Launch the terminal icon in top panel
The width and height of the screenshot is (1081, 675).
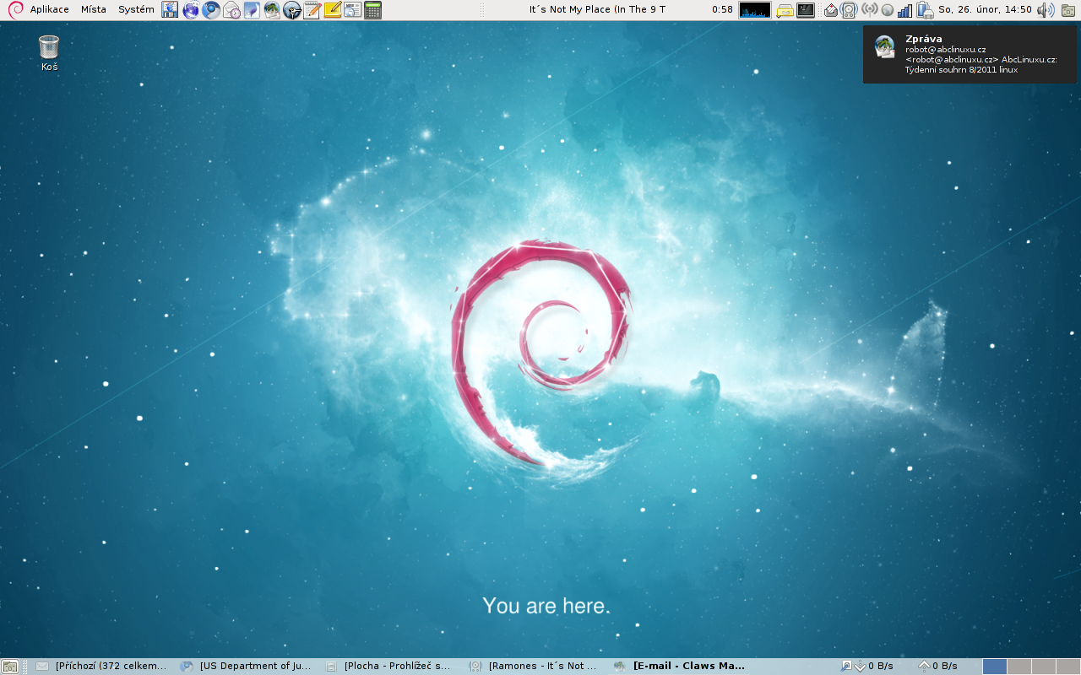point(807,10)
